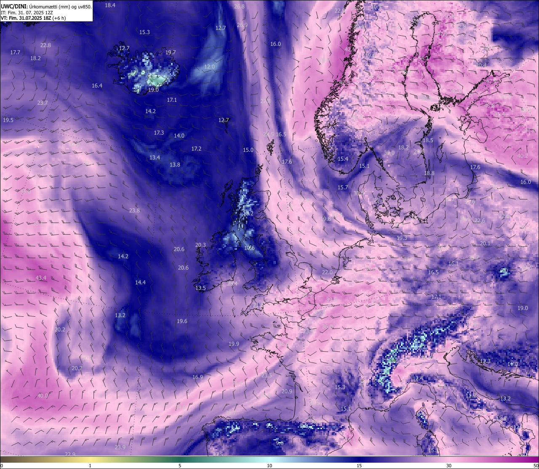Click the 20.1 value label

pyautogui.click(x=485, y=243)
